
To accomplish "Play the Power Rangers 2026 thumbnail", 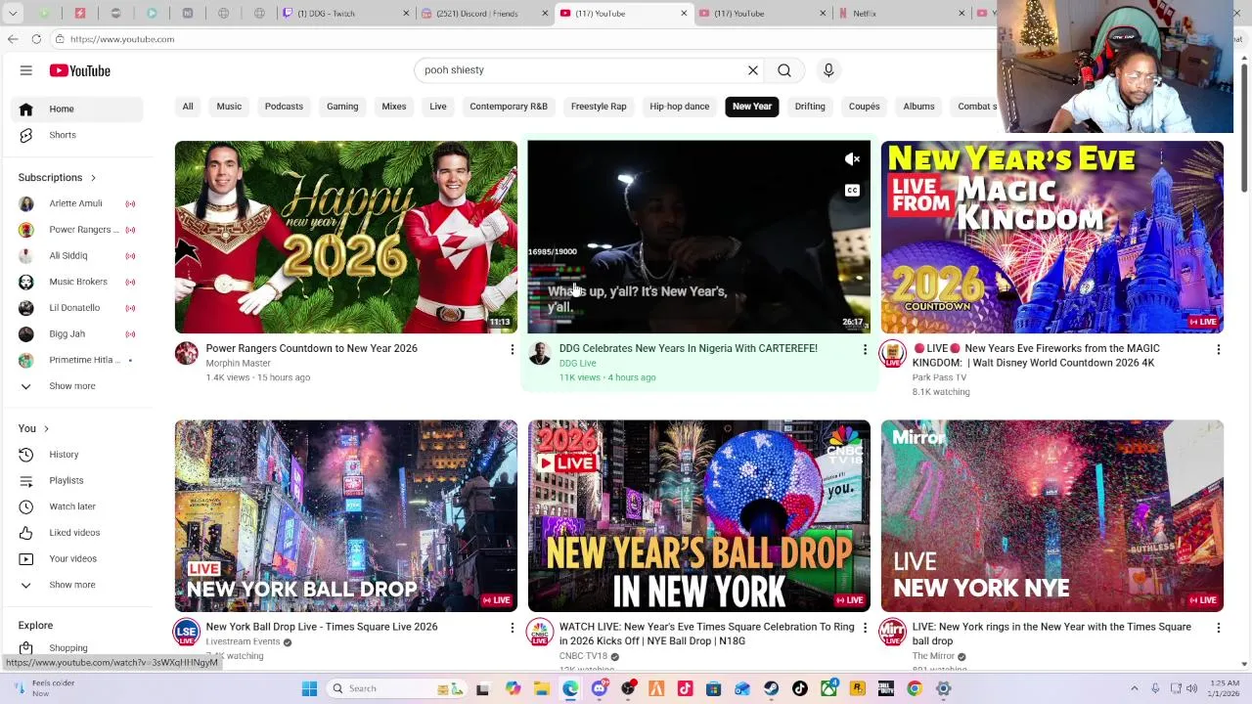I will tap(346, 238).
